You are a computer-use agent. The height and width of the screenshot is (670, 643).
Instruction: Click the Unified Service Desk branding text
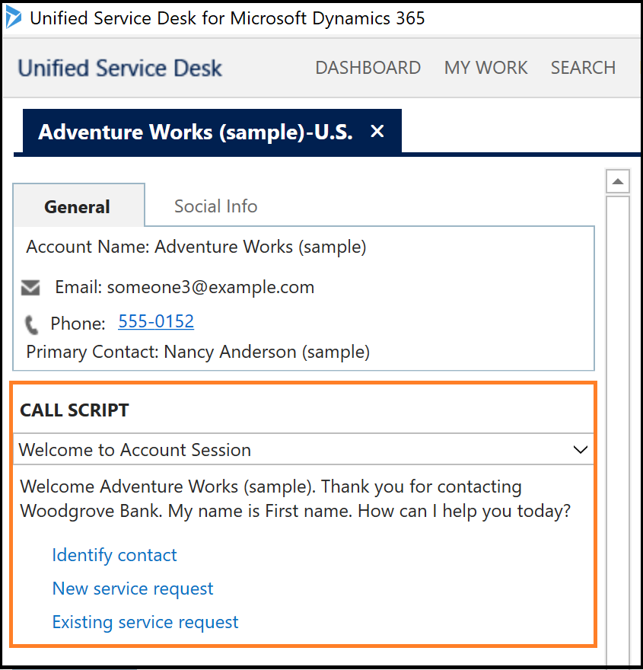pos(119,68)
